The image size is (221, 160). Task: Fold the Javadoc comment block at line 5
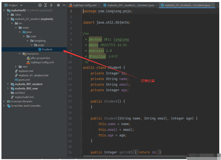tap(82, 34)
